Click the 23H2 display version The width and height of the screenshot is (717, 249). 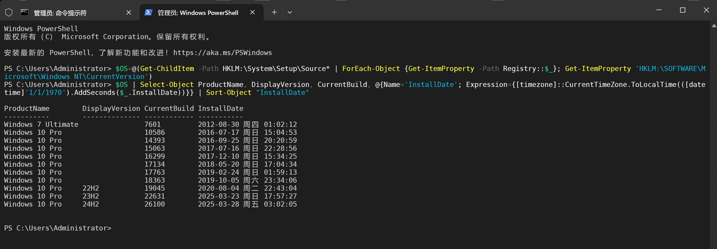pos(91,196)
